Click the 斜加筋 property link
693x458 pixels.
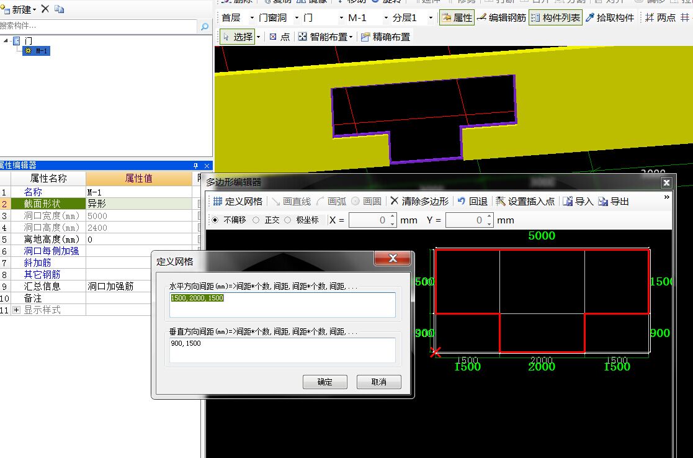(x=38, y=263)
